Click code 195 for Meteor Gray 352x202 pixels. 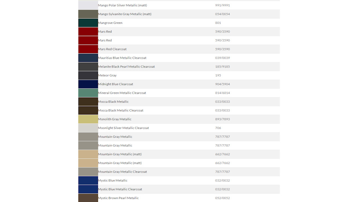[x=218, y=75]
